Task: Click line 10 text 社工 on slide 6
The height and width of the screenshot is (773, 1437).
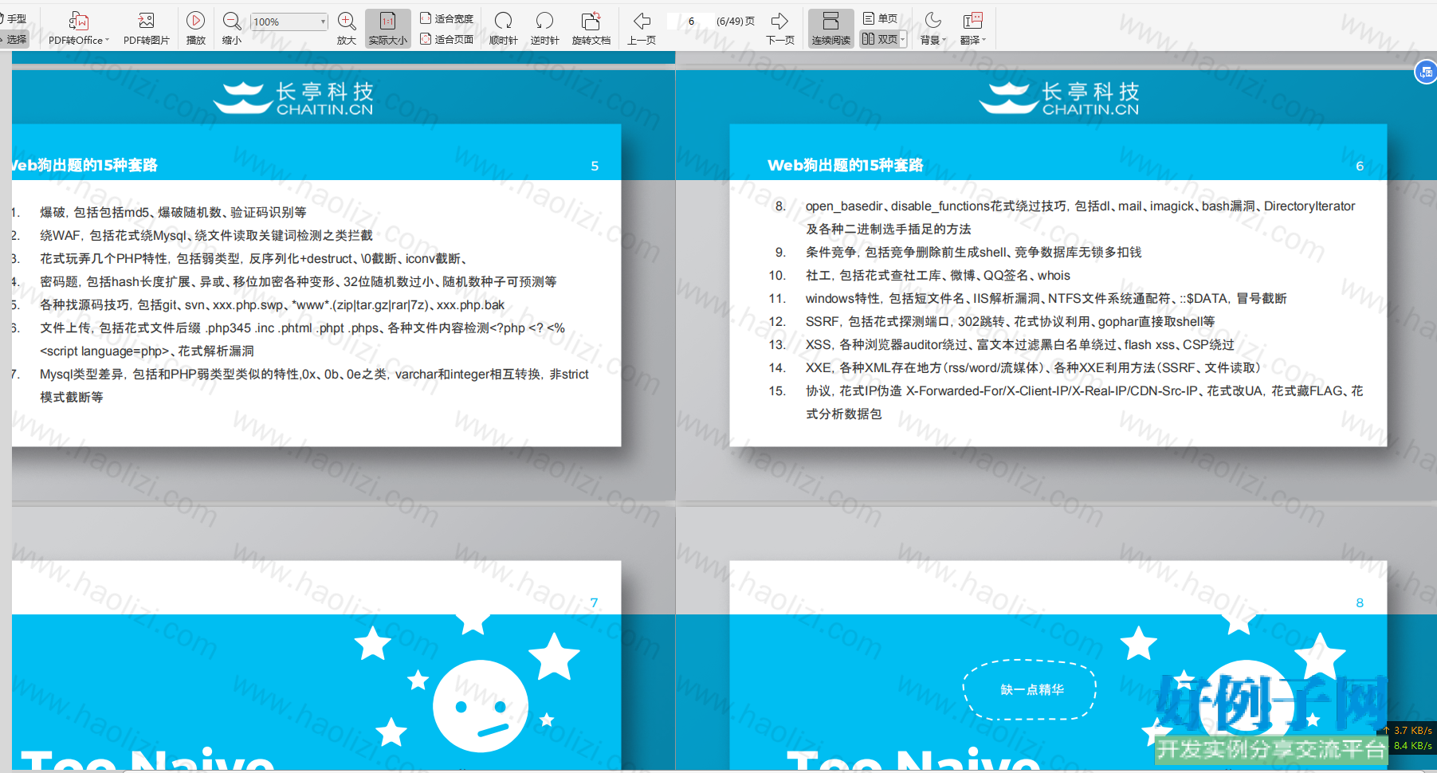Action: tap(938, 276)
